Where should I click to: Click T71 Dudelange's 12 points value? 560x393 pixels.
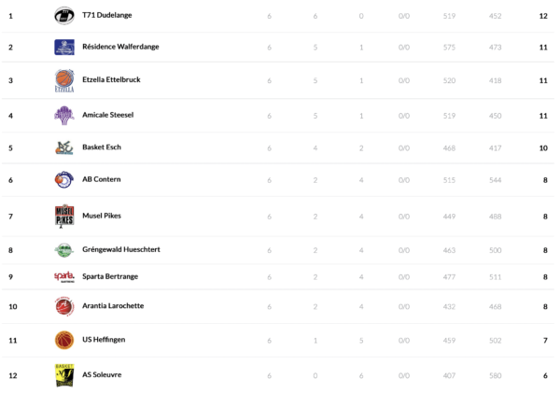(x=543, y=16)
